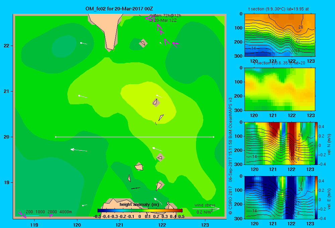Click the long white wind arrow near 19.7N 120E
Image resolution: width=335 pixels, height=228 pixels.
(x=79, y=150)
